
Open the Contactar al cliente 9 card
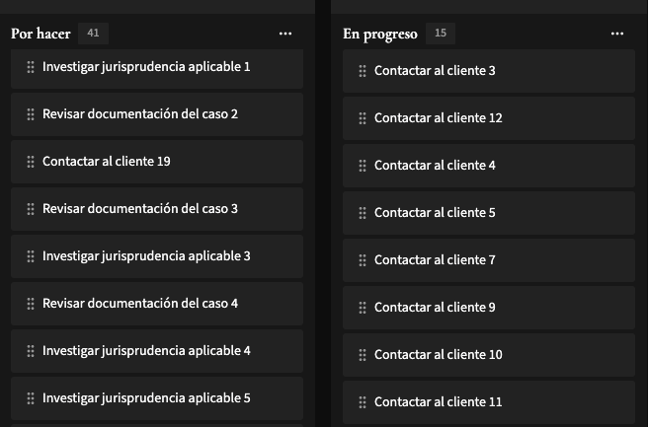pos(435,308)
